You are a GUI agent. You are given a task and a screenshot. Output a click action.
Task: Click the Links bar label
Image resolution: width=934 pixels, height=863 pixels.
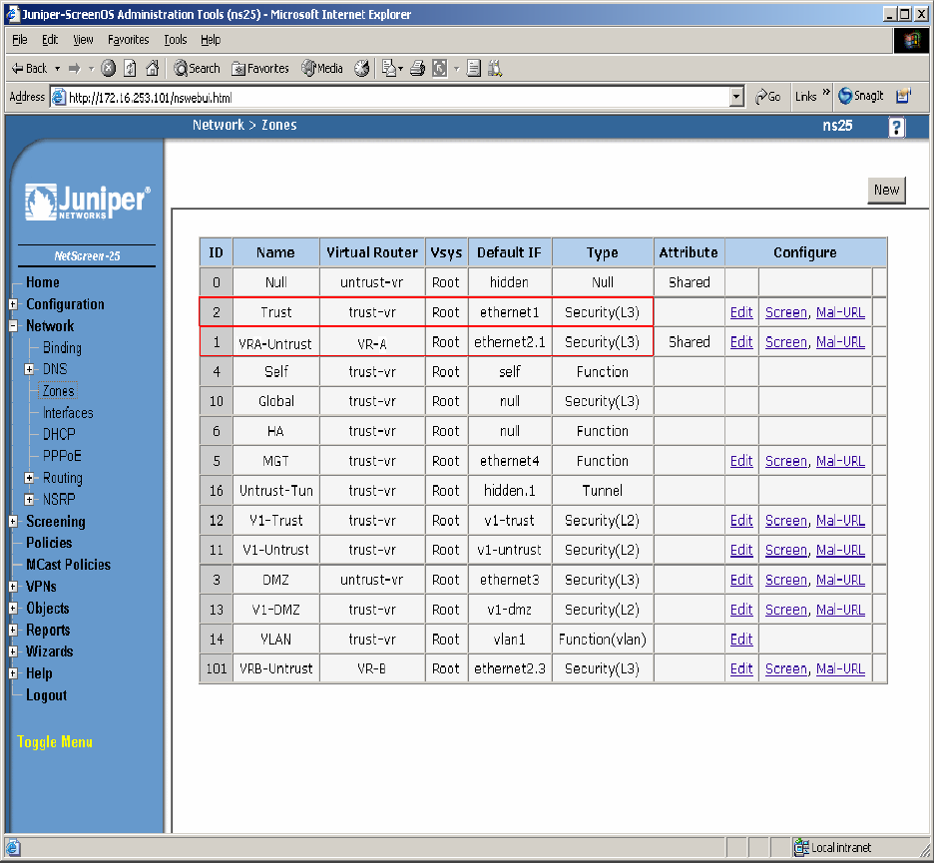coord(806,97)
